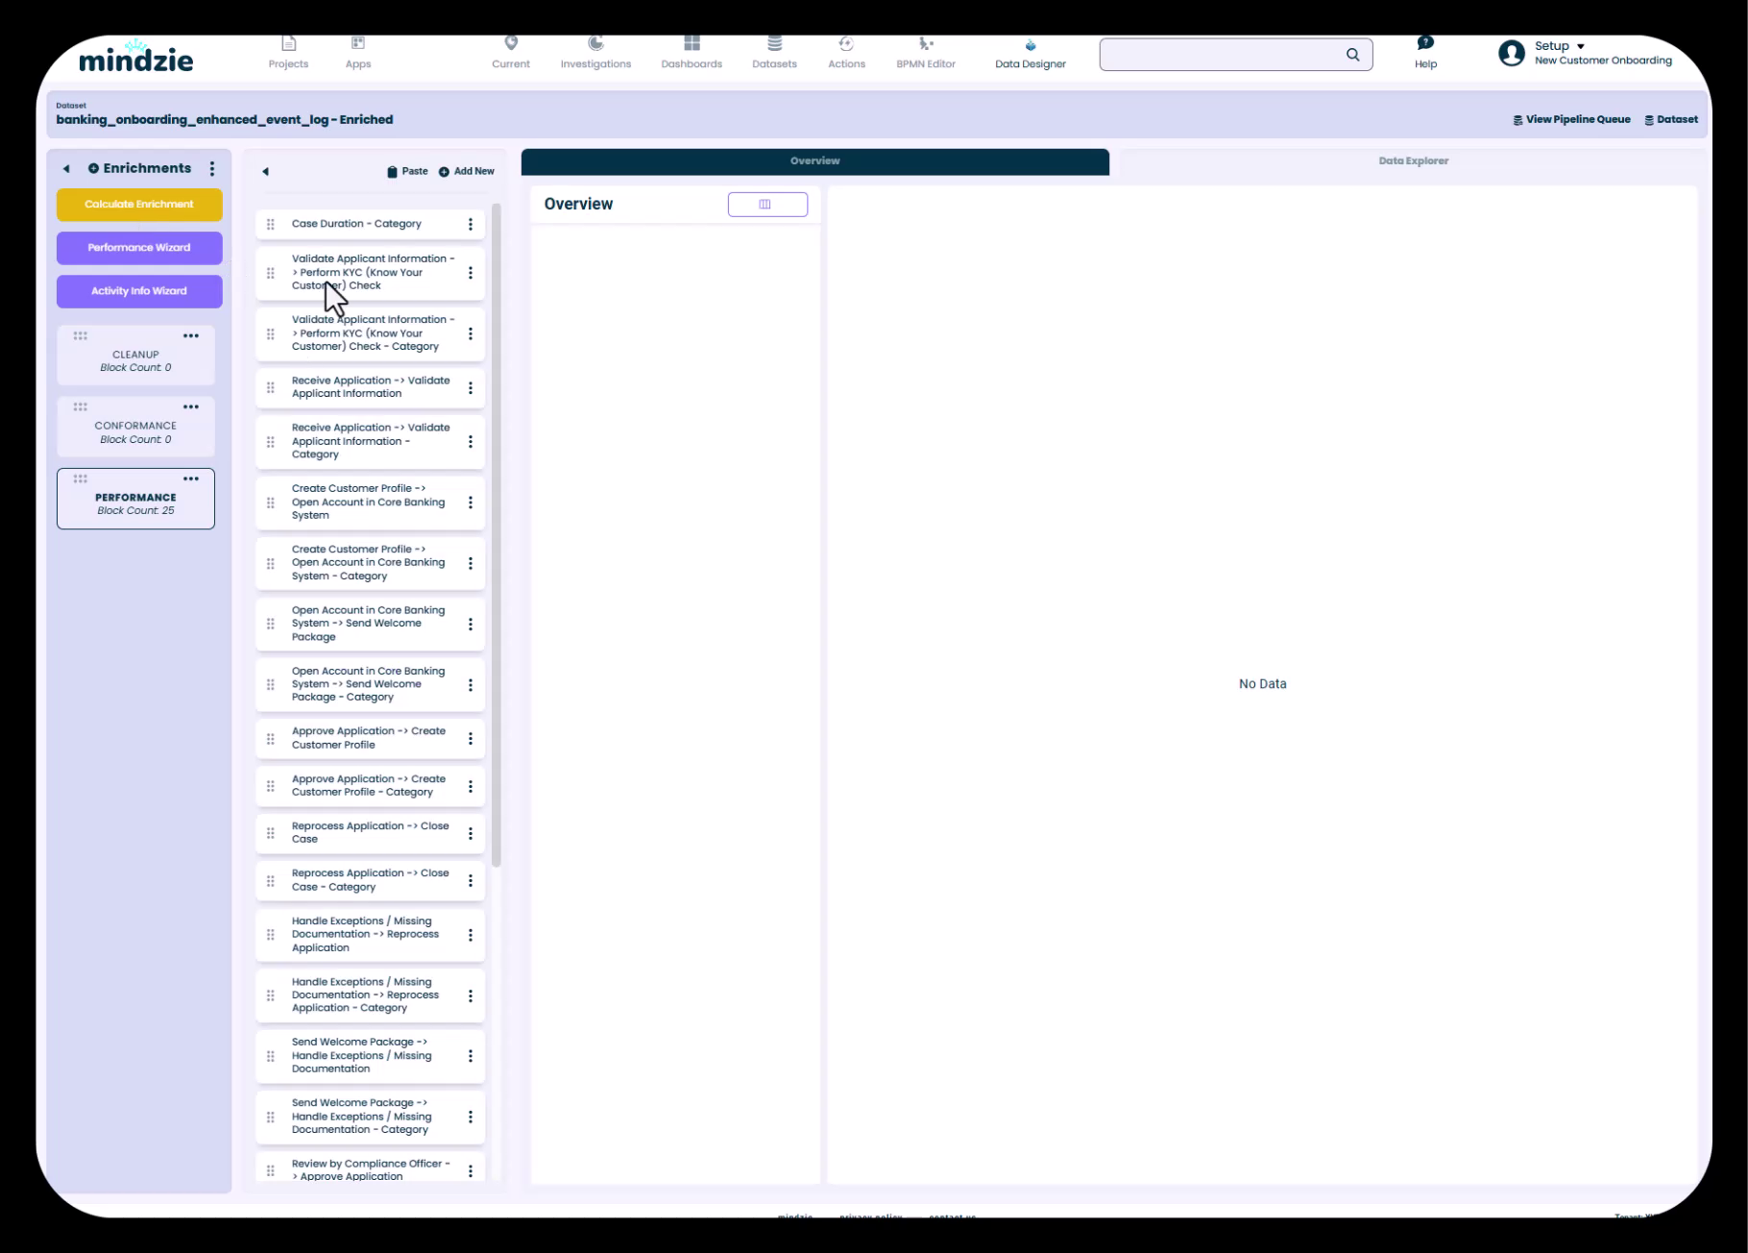Open the Datasets icon in navigation
Image resolution: width=1748 pixels, height=1253 pixels.
click(774, 44)
